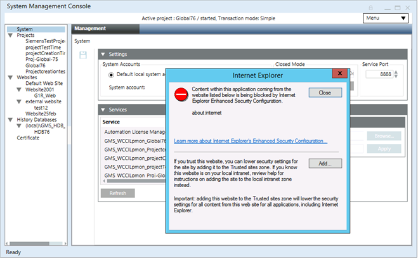The height and width of the screenshot is (258, 418).
Task: Collapse the Services section
Action: pyautogui.click(x=104, y=110)
